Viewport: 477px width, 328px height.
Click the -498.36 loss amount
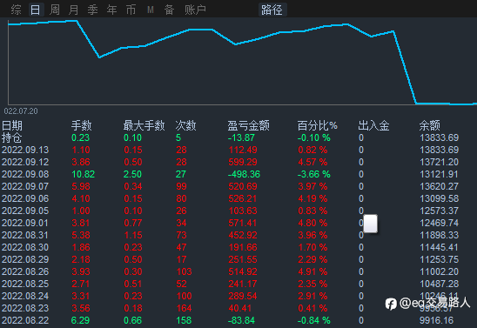pos(245,174)
